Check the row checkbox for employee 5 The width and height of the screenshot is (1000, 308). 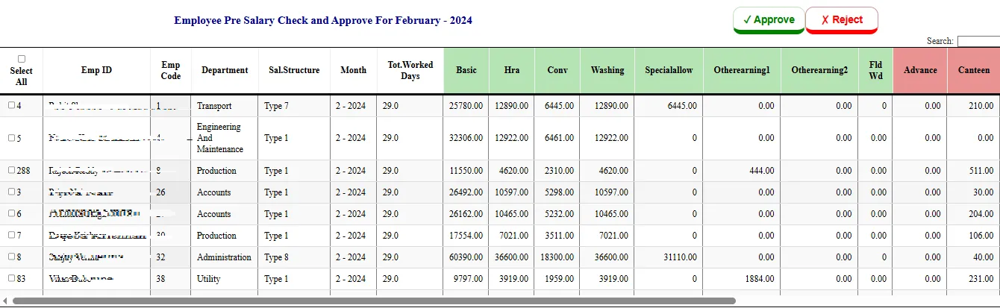click(x=11, y=138)
